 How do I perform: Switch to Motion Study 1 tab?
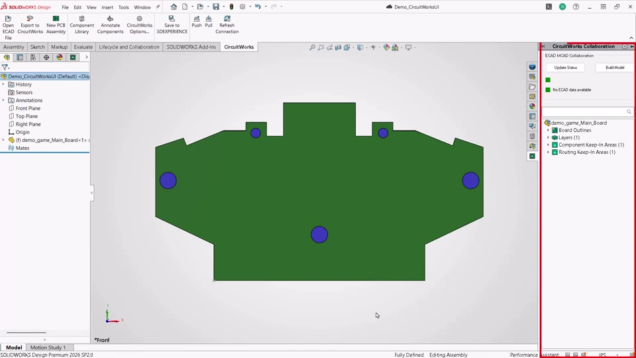[48, 347]
